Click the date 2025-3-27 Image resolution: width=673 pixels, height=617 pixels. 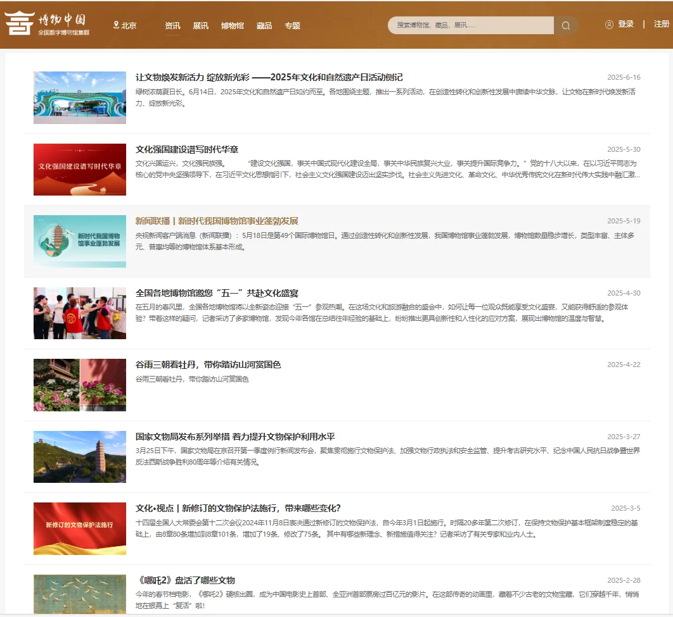(624, 437)
